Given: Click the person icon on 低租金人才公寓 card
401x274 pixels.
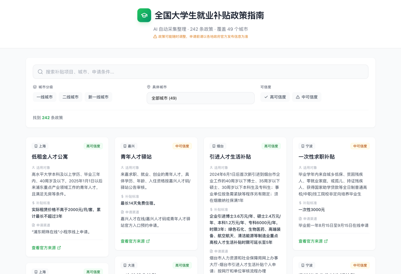Looking at the screenshot, I should click(x=33, y=168).
